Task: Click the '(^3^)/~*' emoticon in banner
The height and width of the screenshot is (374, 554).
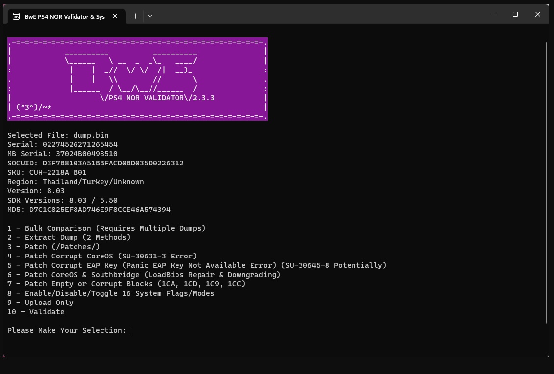Action: click(34, 107)
